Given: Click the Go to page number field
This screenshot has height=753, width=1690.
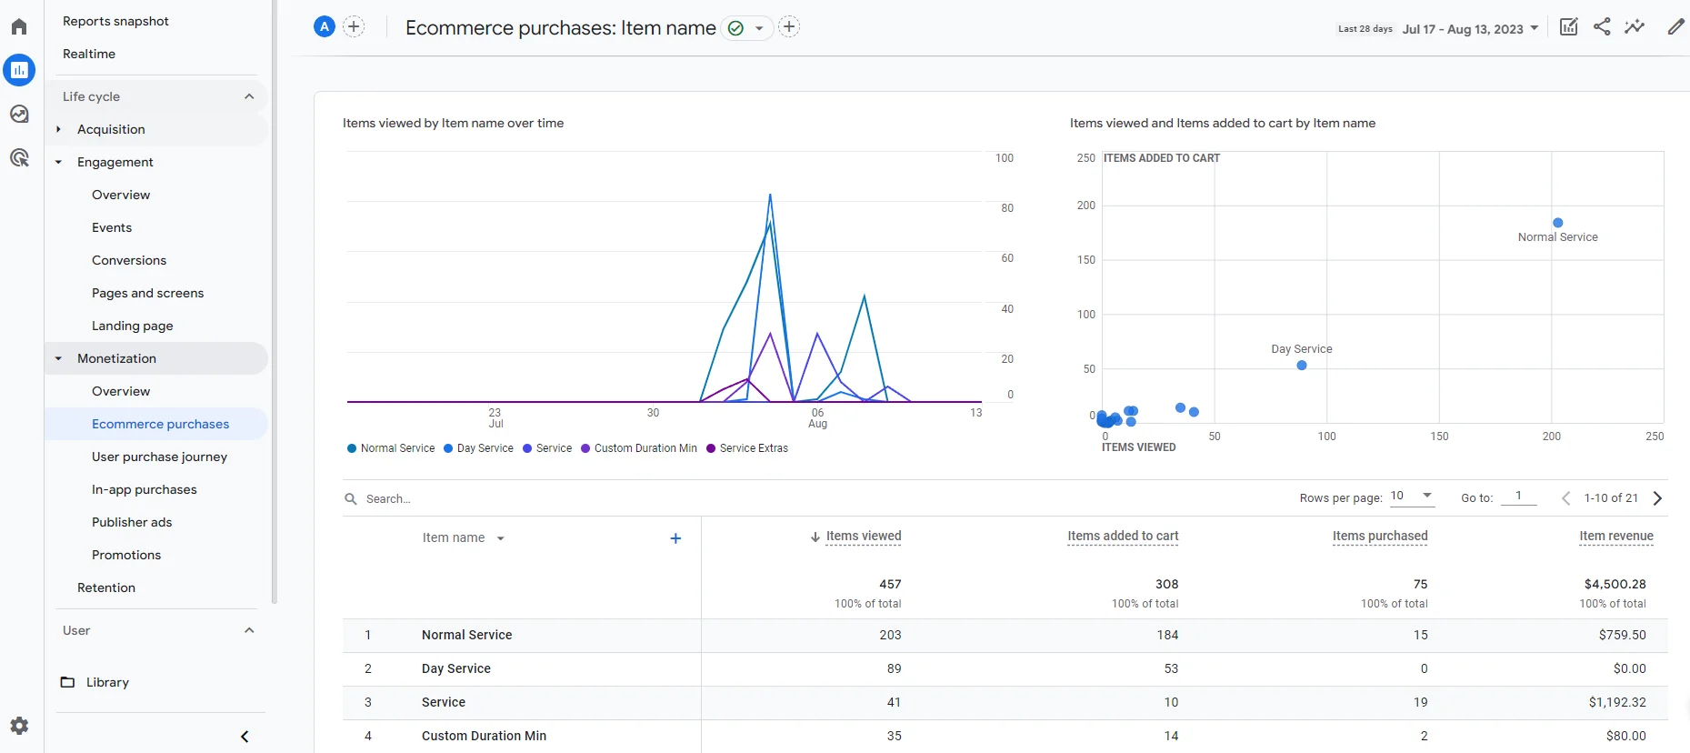Looking at the screenshot, I should [x=1518, y=497].
